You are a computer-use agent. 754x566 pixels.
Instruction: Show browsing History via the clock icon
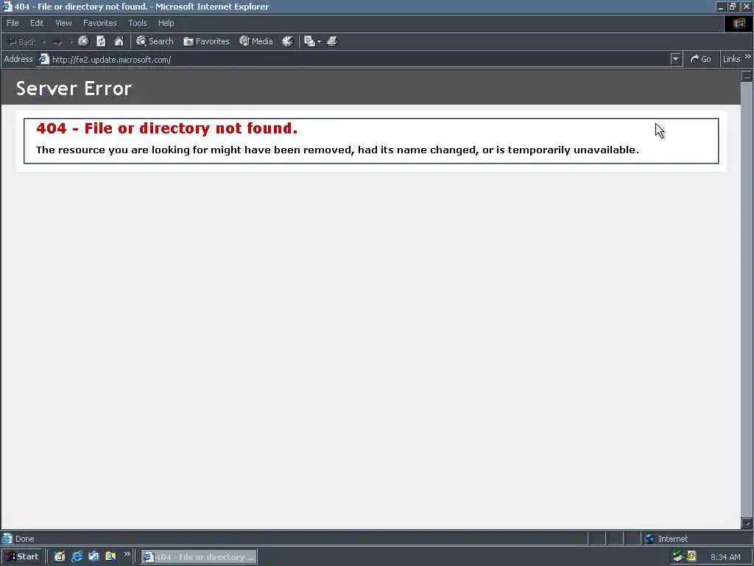click(x=288, y=41)
